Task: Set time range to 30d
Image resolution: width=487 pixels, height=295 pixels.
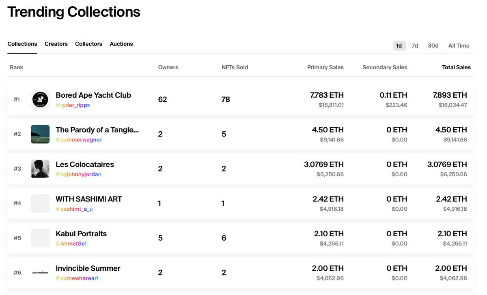Action: click(433, 46)
